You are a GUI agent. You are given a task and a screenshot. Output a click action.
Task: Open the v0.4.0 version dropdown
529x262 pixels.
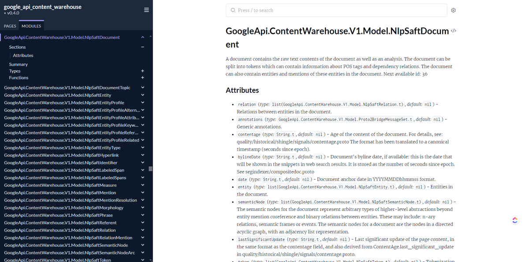pos(11,13)
